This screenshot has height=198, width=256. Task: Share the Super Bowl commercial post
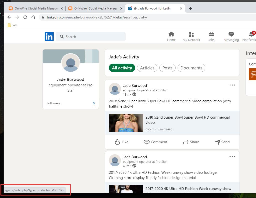click(x=191, y=142)
